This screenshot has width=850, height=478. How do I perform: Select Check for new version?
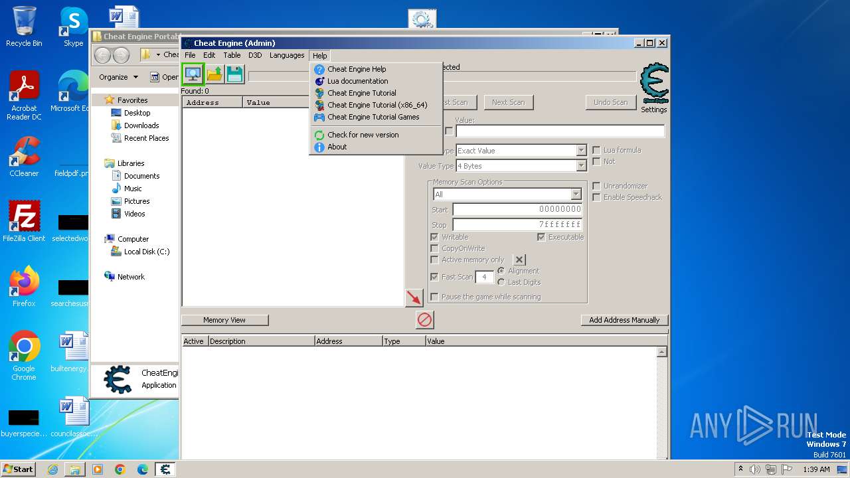click(x=363, y=135)
